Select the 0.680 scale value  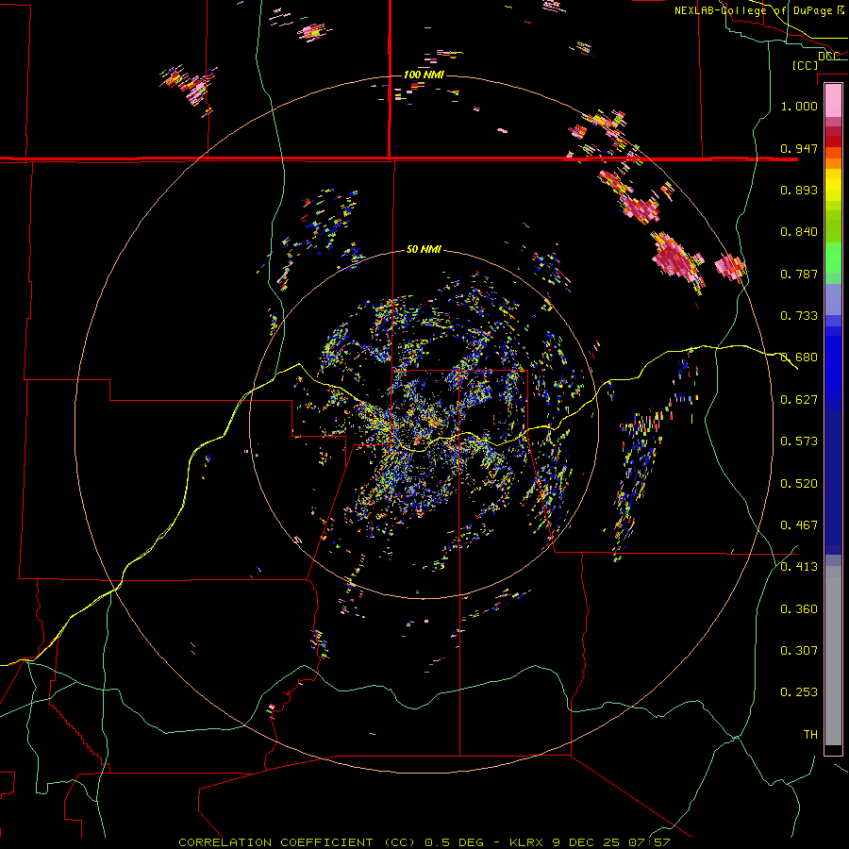pyautogui.click(x=799, y=358)
